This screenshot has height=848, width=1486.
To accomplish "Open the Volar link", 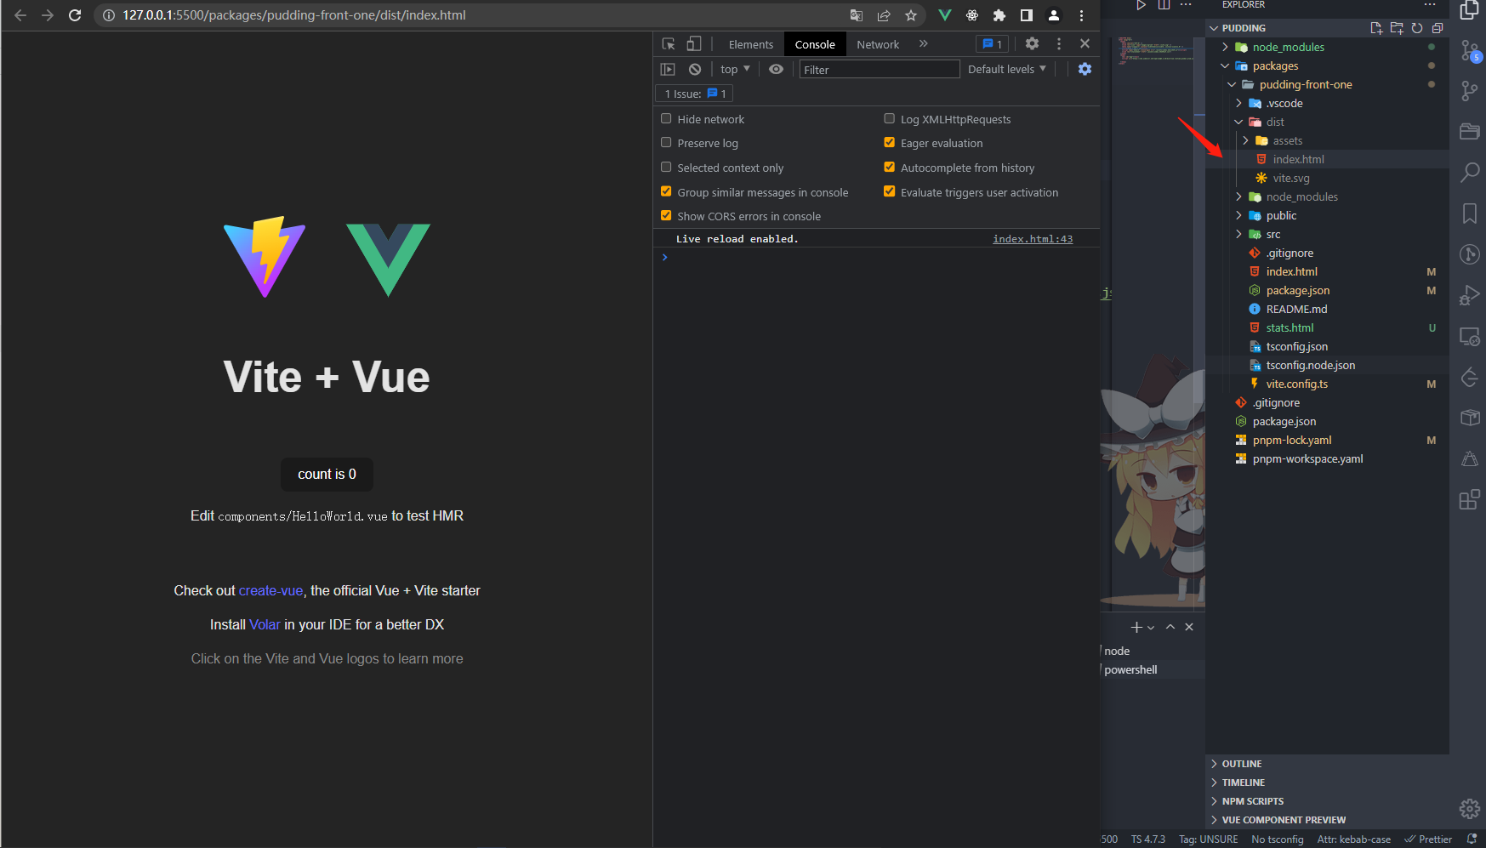I will 265,624.
